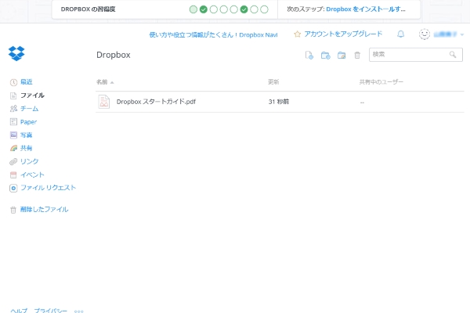Click the eighth progress circle
470x313 pixels.
click(x=264, y=9)
